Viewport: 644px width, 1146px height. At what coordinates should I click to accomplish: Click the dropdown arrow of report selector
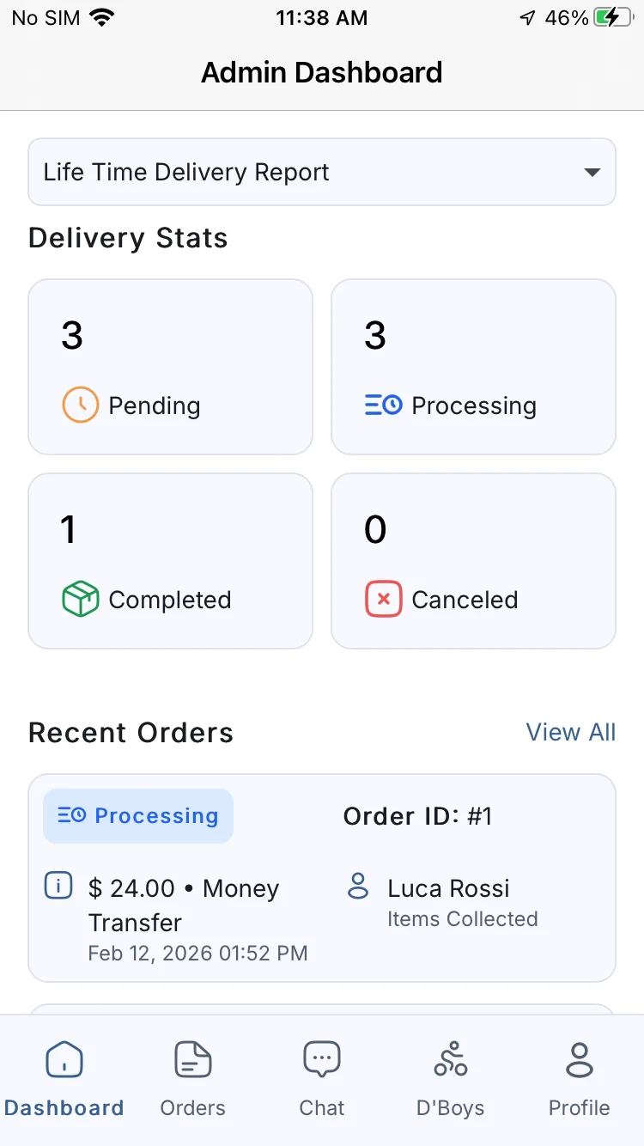592,172
